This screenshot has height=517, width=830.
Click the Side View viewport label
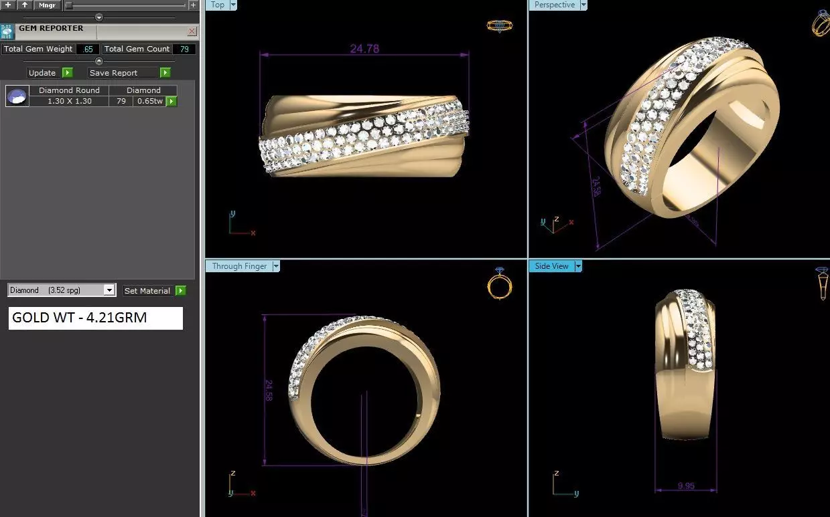(x=551, y=266)
